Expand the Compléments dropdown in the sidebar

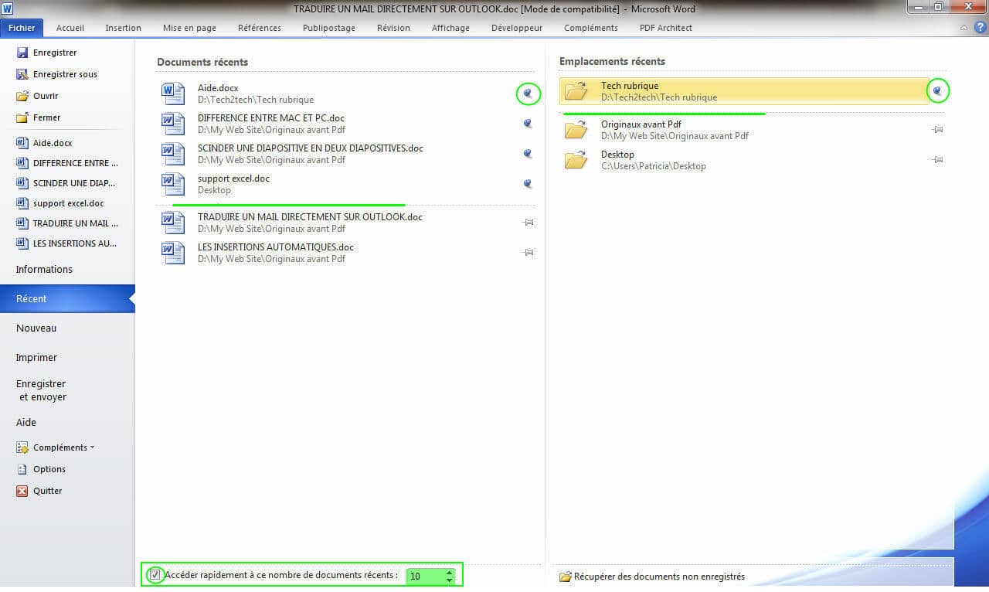click(55, 447)
